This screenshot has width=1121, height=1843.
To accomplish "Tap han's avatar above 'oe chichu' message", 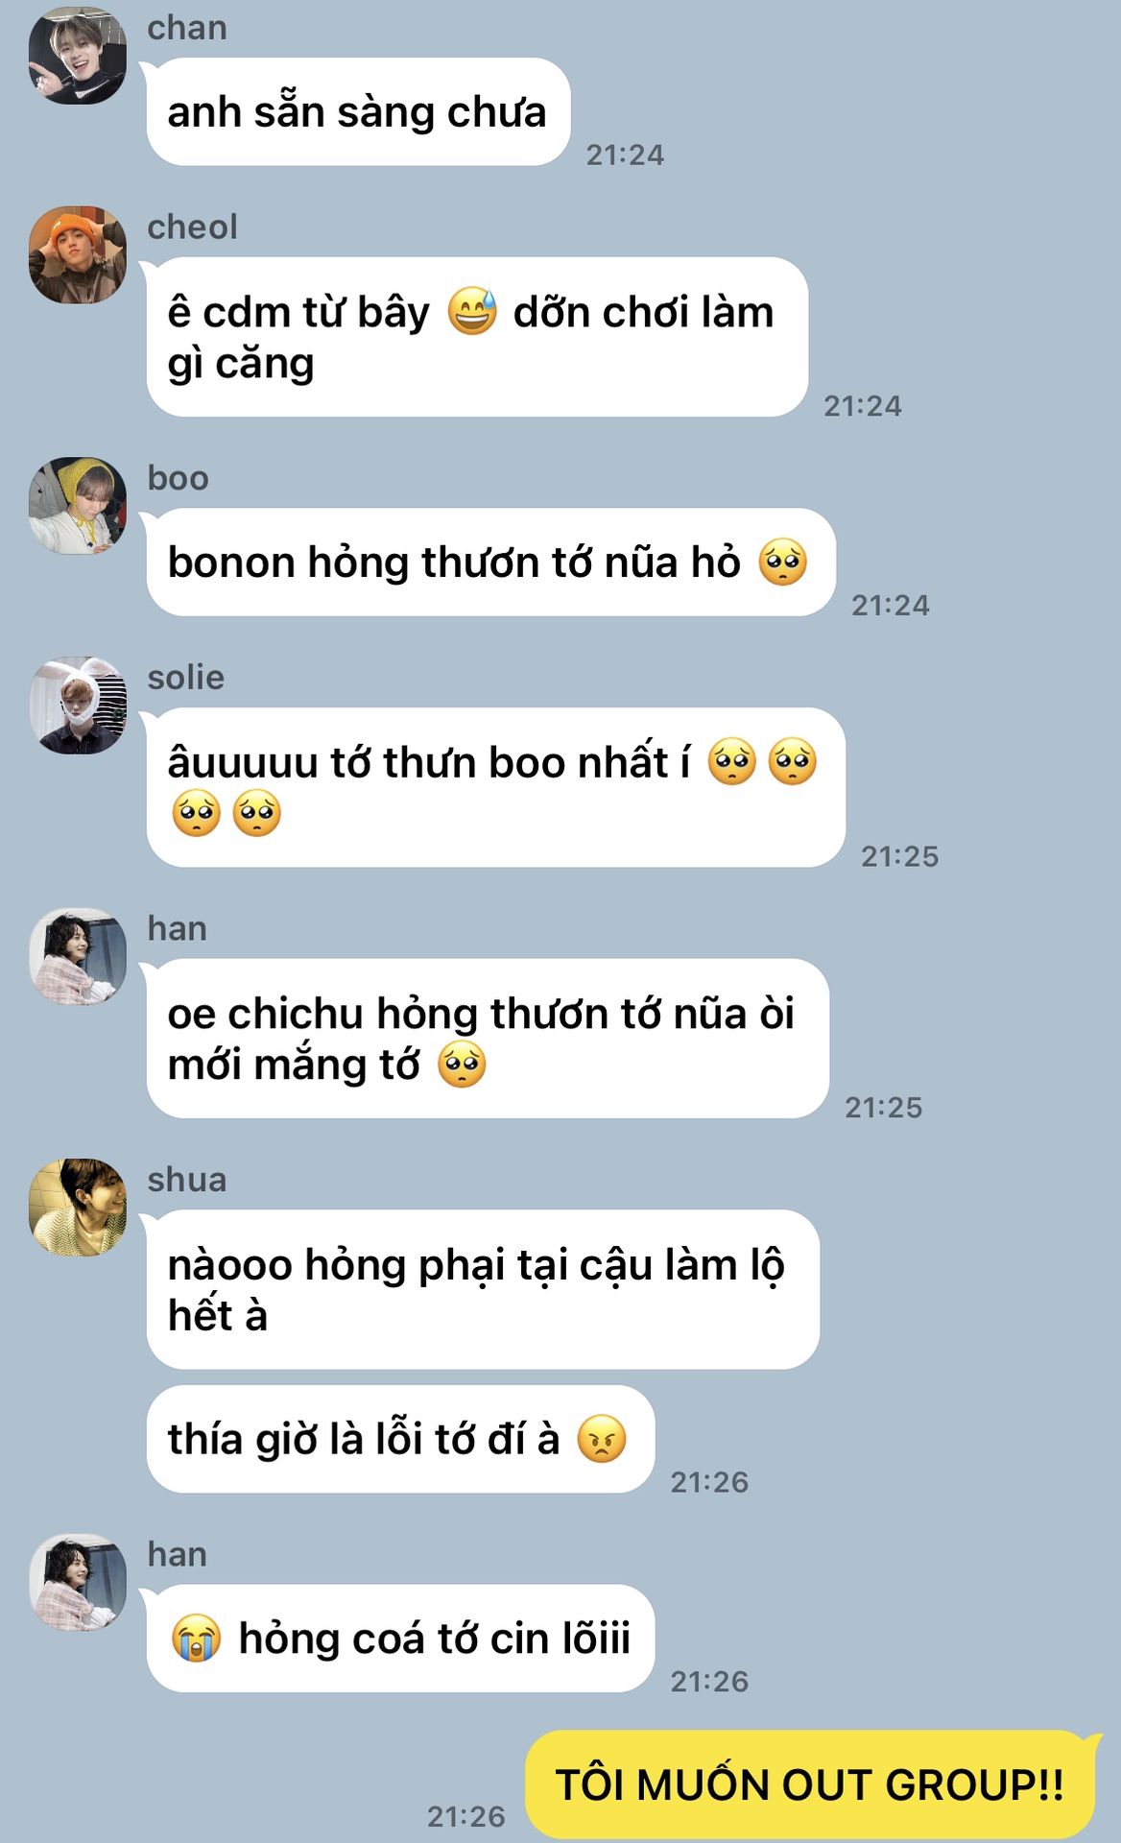I will (x=78, y=957).
